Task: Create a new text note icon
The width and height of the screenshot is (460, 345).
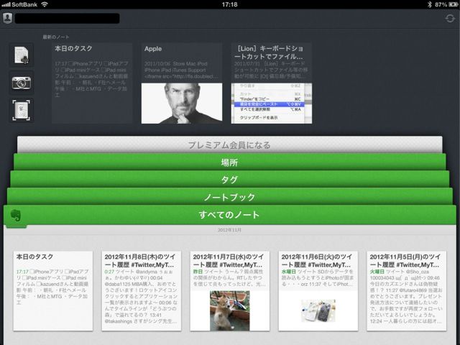Action: (x=22, y=55)
